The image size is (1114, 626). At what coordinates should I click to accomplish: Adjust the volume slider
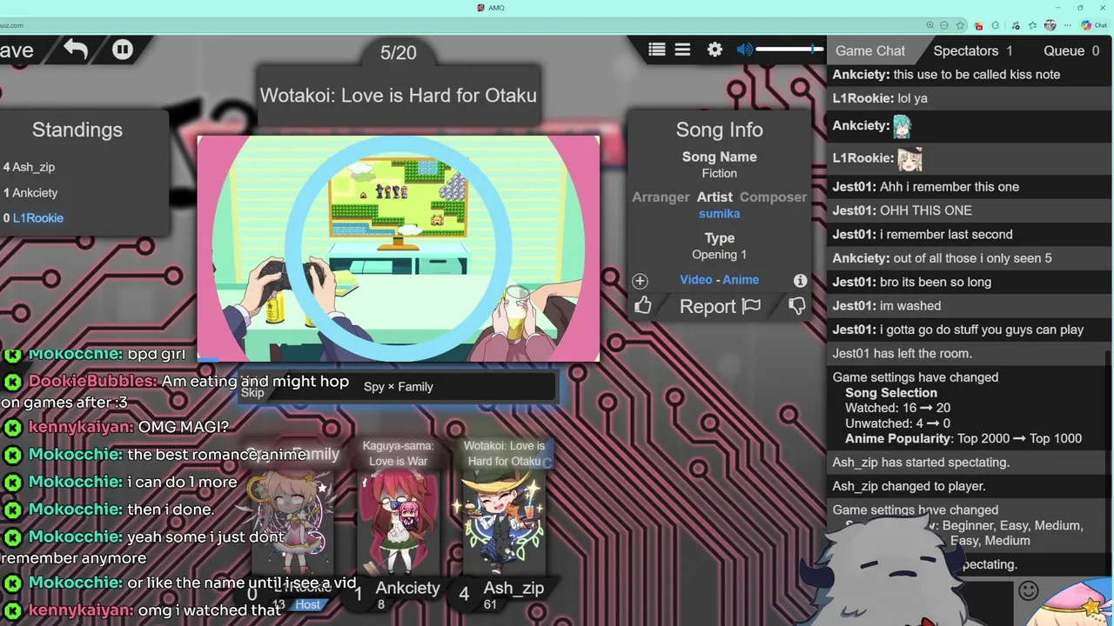coord(789,50)
